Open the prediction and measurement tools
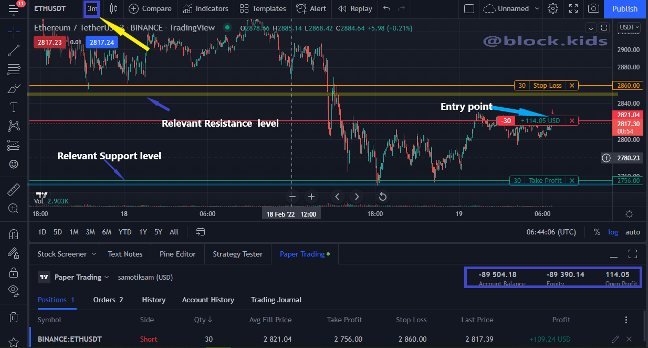The height and width of the screenshot is (348, 648). (x=14, y=145)
